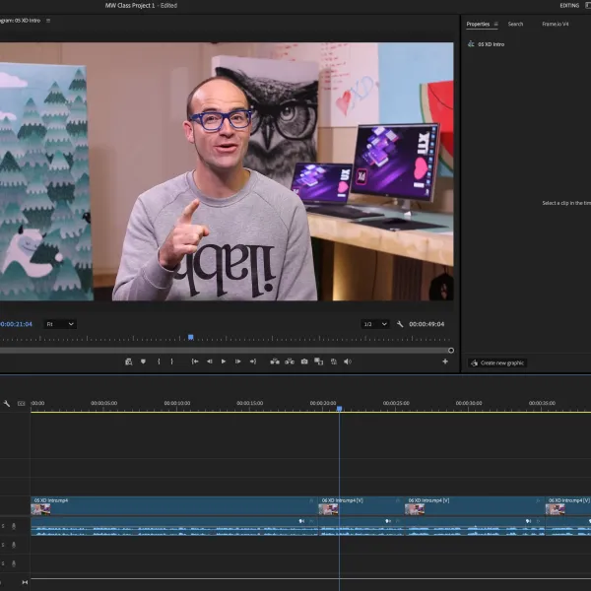Open Comparison View icon
591x591 pixels.
pos(318,361)
